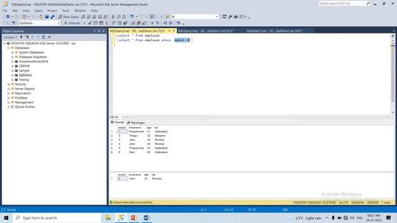This screenshot has width=397, height=223.
Task: Select the CRMDB database
Action: coord(24,66)
